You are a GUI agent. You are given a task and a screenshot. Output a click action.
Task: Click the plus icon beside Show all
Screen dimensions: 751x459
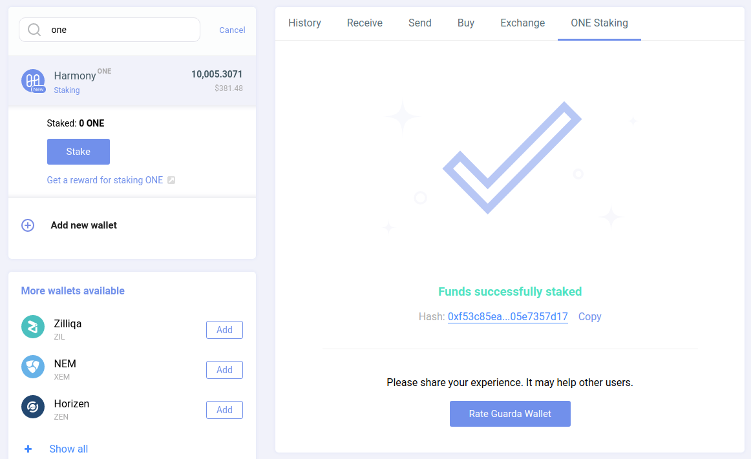(x=28, y=449)
